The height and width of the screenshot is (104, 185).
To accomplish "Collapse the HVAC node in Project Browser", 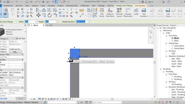I will (163, 33).
